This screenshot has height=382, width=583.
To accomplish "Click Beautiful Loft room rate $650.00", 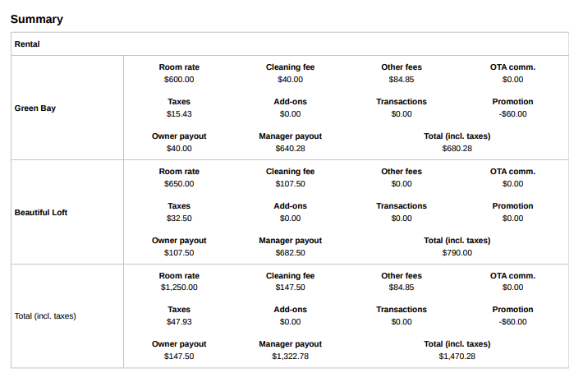I will 179,184.
